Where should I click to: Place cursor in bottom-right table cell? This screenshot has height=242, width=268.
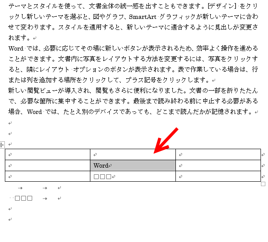218,176
